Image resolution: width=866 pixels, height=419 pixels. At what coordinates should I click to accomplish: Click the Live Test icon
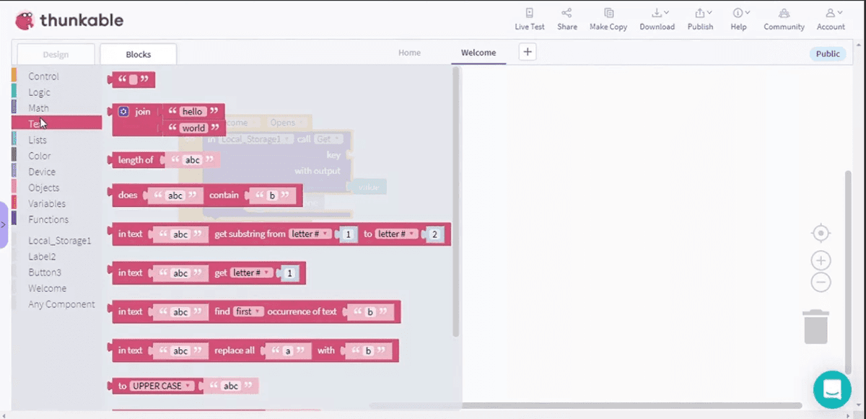point(529,14)
